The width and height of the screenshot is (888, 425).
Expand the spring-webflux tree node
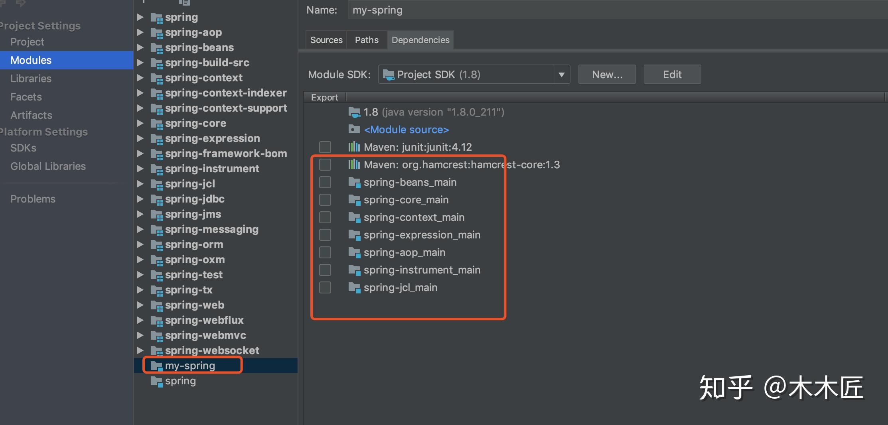click(x=140, y=320)
